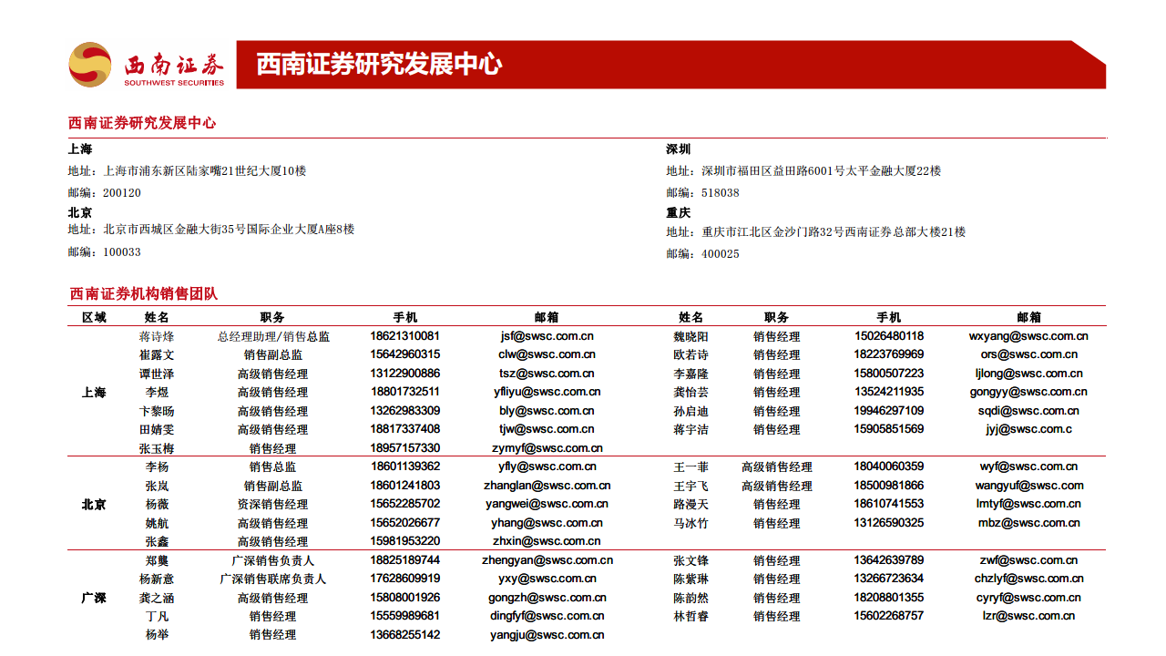Click the email dingfyf@swsc.com.cn

point(547,616)
